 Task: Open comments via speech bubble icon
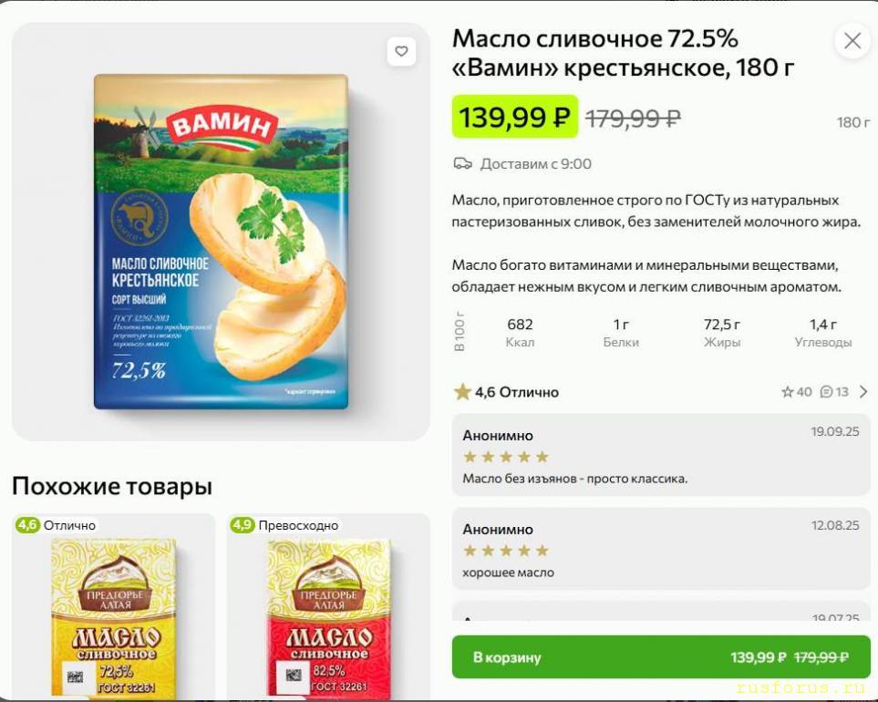[x=826, y=392]
